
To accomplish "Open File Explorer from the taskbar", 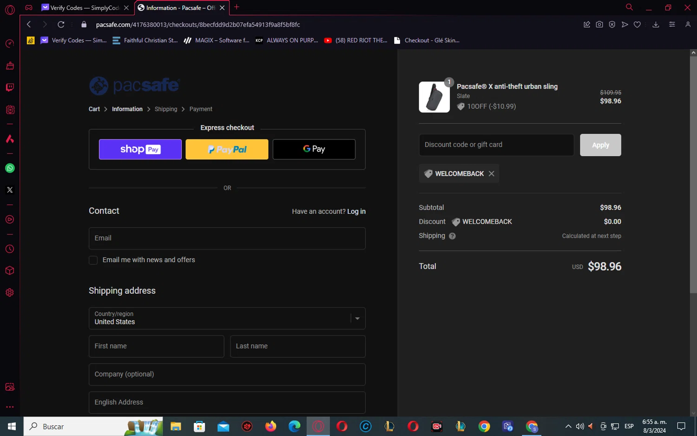I will point(176,426).
